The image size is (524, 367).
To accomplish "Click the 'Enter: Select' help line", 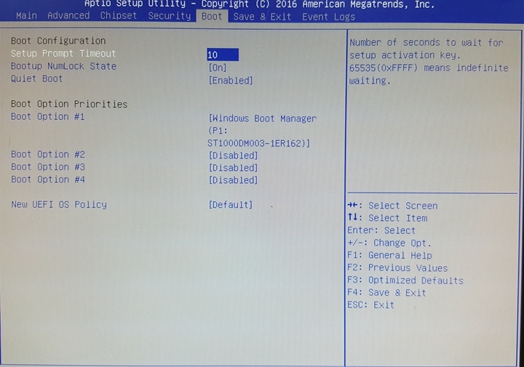I will (x=381, y=230).
